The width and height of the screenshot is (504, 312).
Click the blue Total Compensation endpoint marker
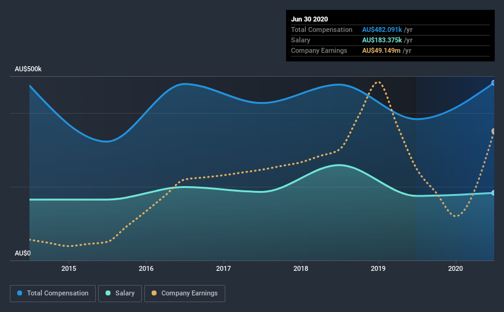[x=494, y=83]
